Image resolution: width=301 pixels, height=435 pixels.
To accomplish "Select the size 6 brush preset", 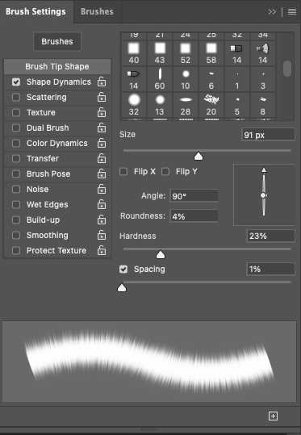I will coord(211,79).
